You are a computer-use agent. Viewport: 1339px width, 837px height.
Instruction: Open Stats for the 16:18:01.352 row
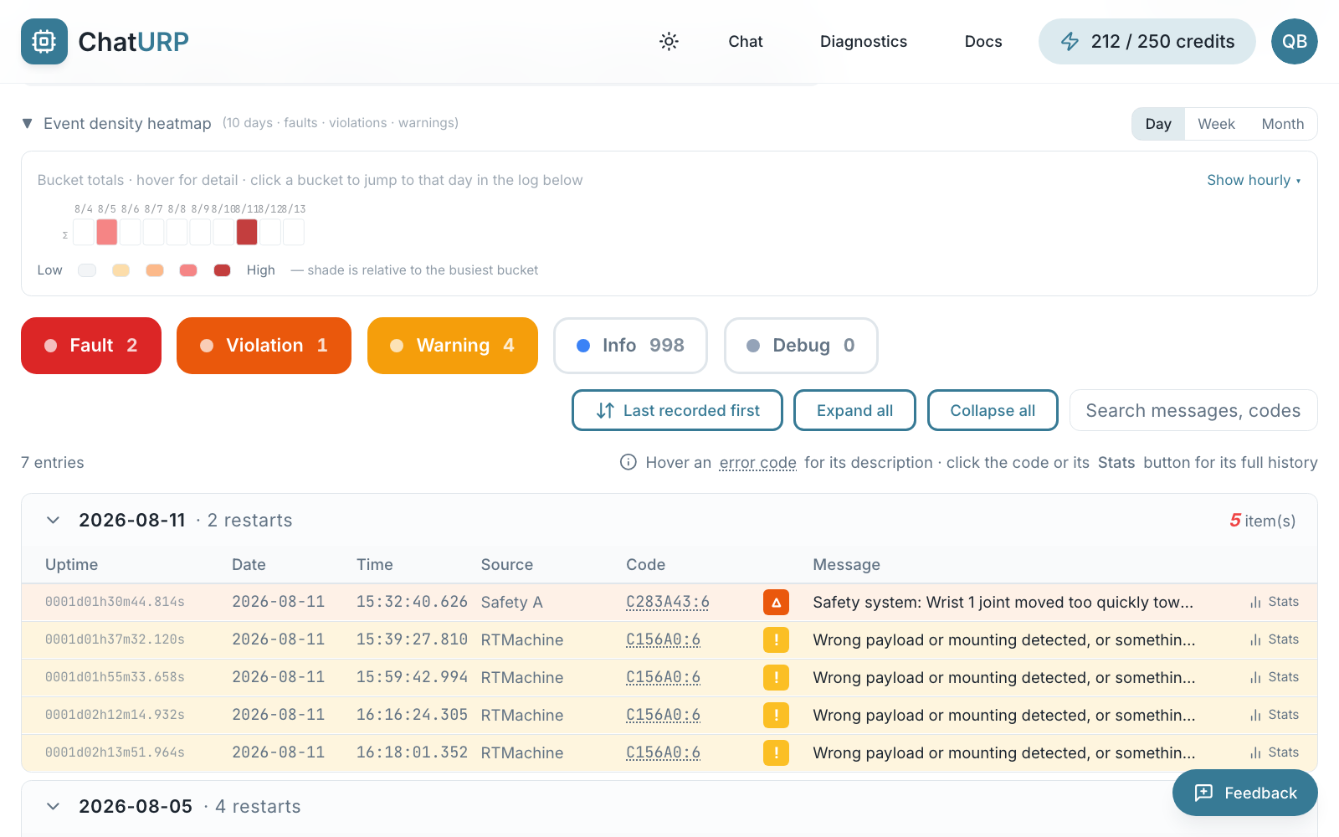coord(1275,752)
